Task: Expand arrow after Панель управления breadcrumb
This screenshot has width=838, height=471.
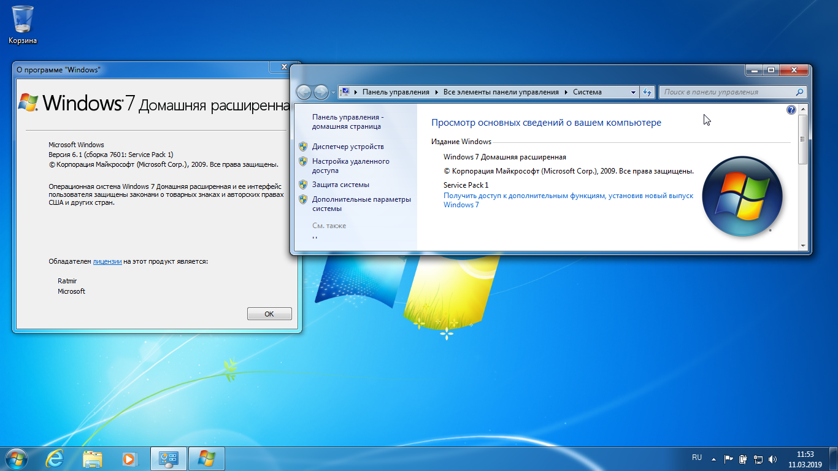Action: click(x=437, y=92)
